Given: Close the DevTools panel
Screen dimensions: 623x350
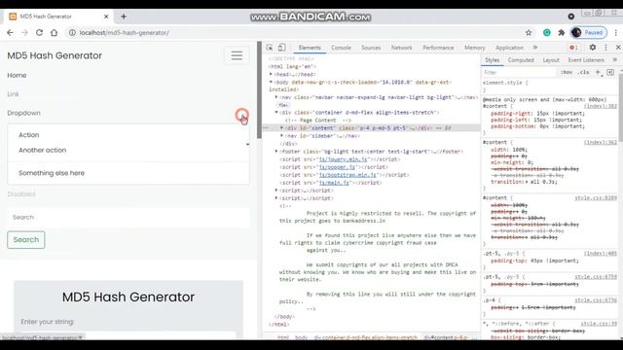Looking at the screenshot, I should pyautogui.click(x=618, y=48).
